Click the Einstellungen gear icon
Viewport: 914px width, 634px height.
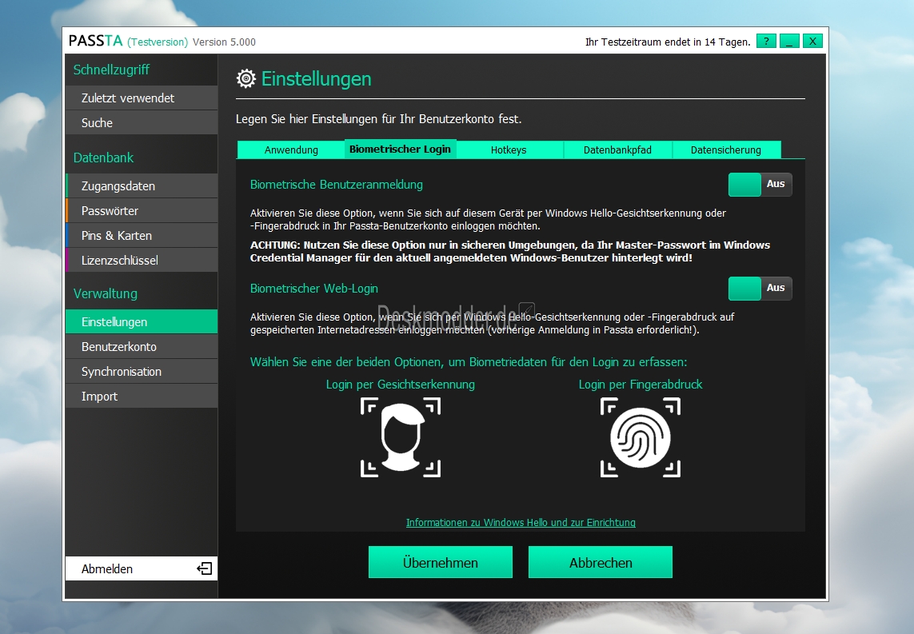pyautogui.click(x=246, y=78)
